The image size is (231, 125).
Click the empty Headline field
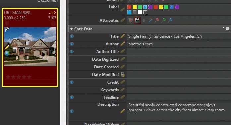click(179, 97)
